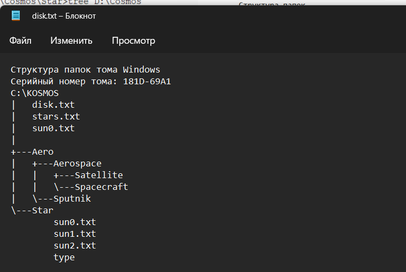Viewport: 406px width, 272px height.
Task: Place cursor on the Структура папок тома Windows line
Action: [86, 70]
